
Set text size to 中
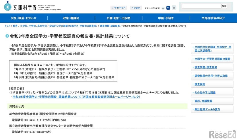pyautogui.click(x=168, y=8)
